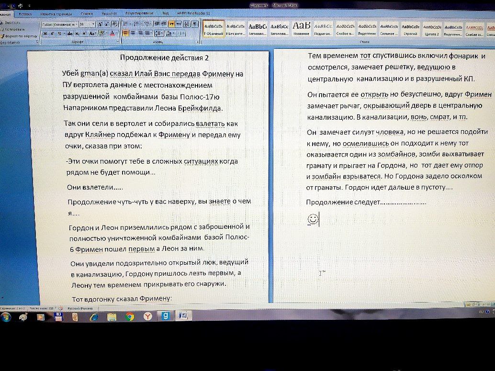The width and height of the screenshot is (495, 371).
Task: Click the Копировать (copy) button
Action: click(12, 29)
